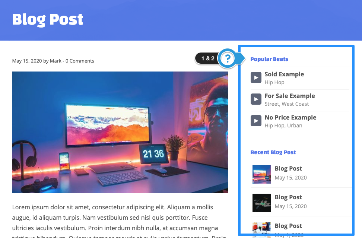Open the No Price Example beat title
Screen dimensions: 362x238
(x=290, y=117)
